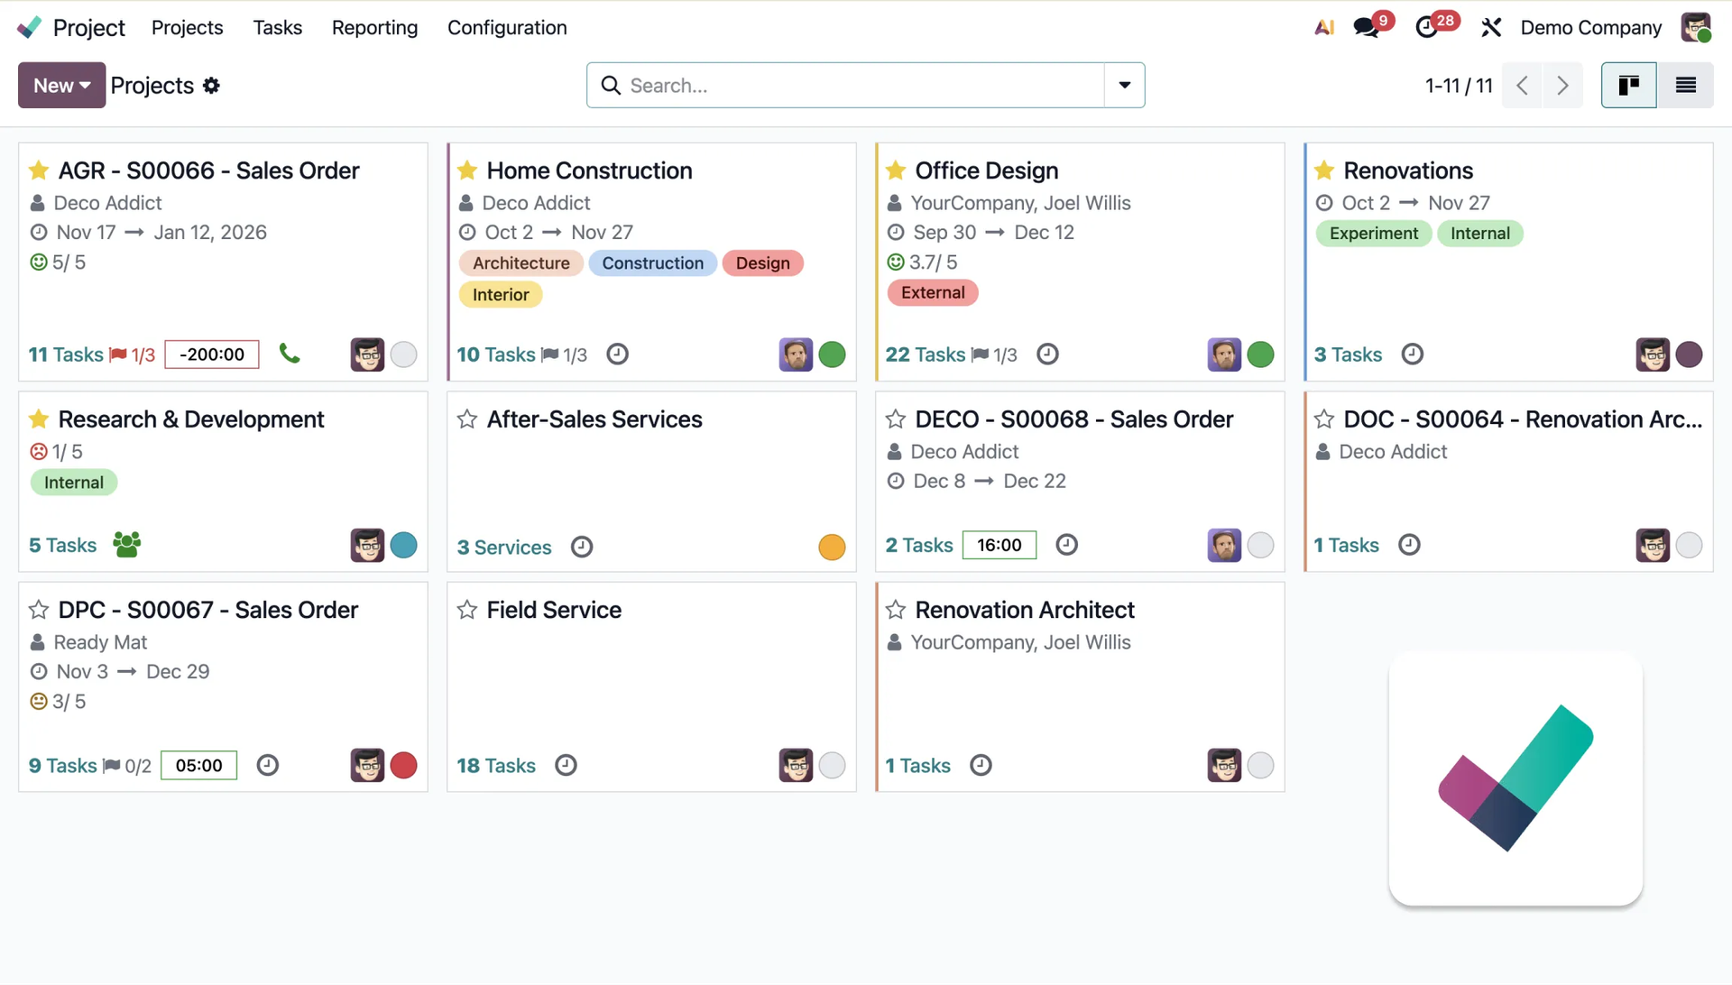
Task: Click the Architecture tag on Home Construction
Action: 521,263
